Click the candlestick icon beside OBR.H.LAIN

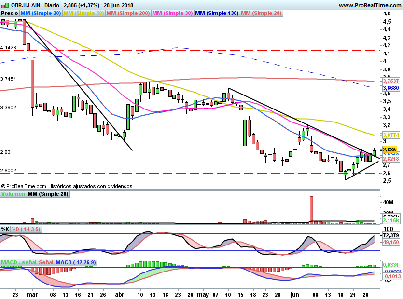(5, 5)
